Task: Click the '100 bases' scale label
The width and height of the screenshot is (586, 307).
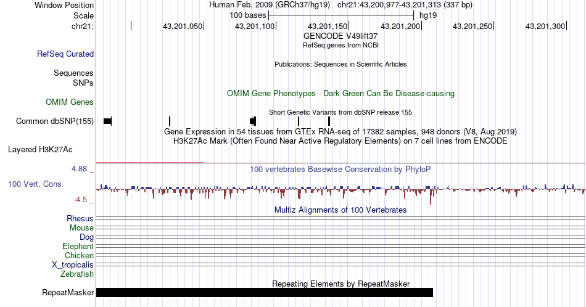Action: 248,15
